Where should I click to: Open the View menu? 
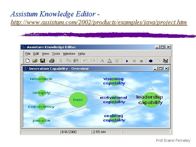click(45, 54)
